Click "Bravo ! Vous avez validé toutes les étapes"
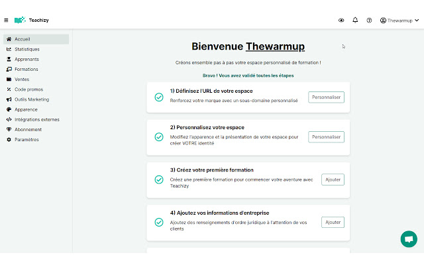 pos(248,76)
